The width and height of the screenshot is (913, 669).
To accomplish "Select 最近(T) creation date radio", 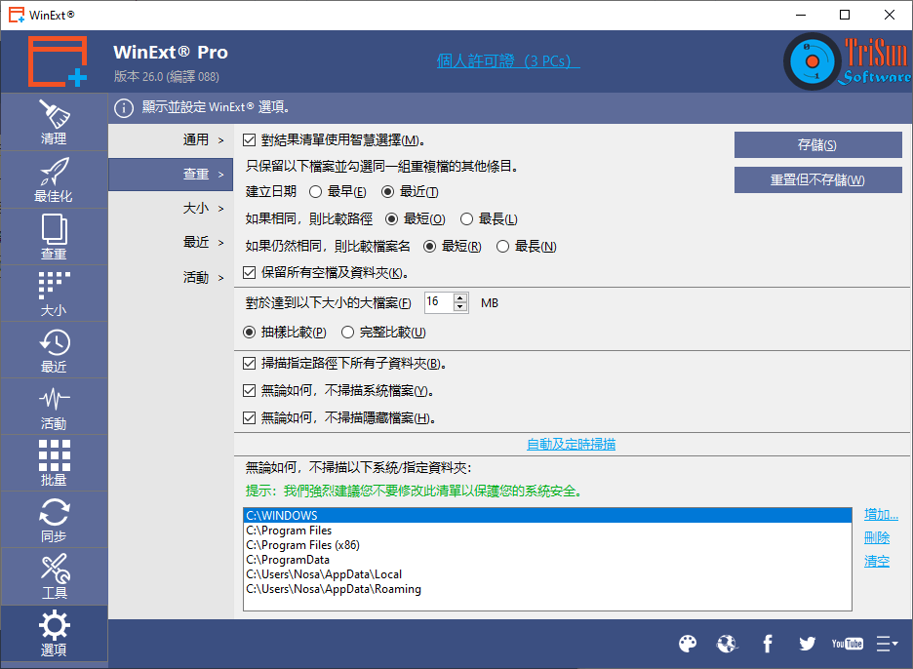I will click(x=387, y=191).
